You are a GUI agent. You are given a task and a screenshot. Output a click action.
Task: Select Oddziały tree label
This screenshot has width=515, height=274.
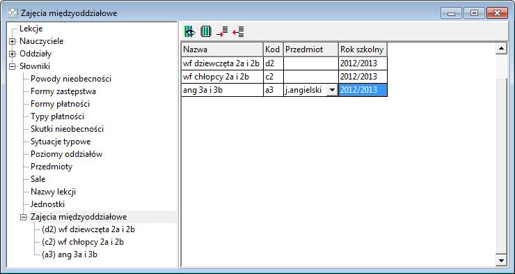point(35,54)
